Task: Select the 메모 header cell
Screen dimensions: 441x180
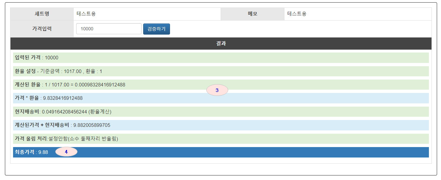Action: pyautogui.click(x=252, y=14)
